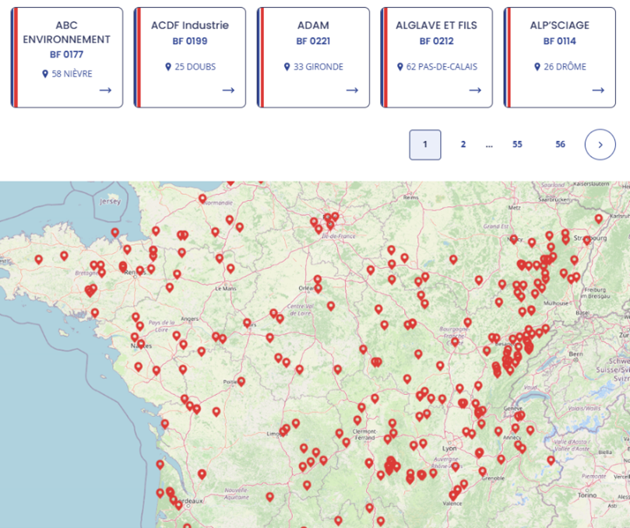The width and height of the screenshot is (630, 528).
Task: Click the arrow on ALGLAVE ET FILS card
Action: coord(475,90)
